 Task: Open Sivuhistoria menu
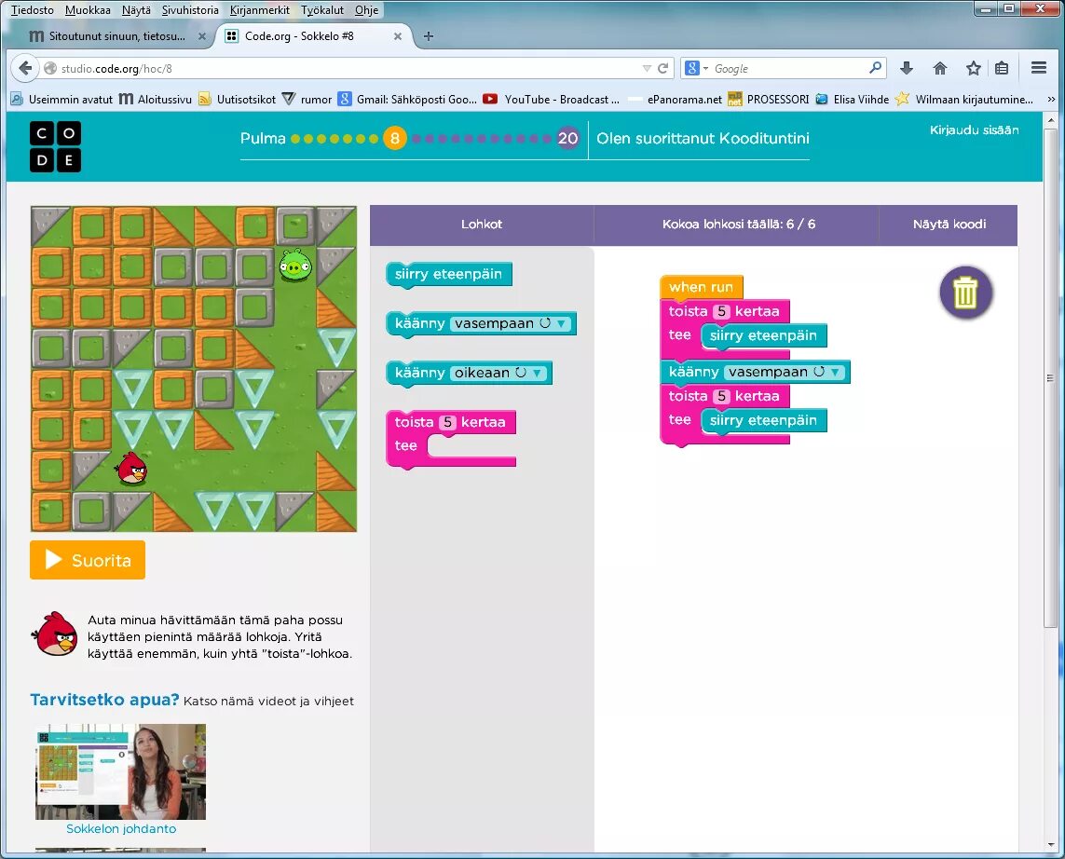coord(190,10)
